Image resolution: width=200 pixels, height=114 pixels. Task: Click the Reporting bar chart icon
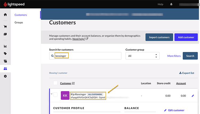coord(5,46)
